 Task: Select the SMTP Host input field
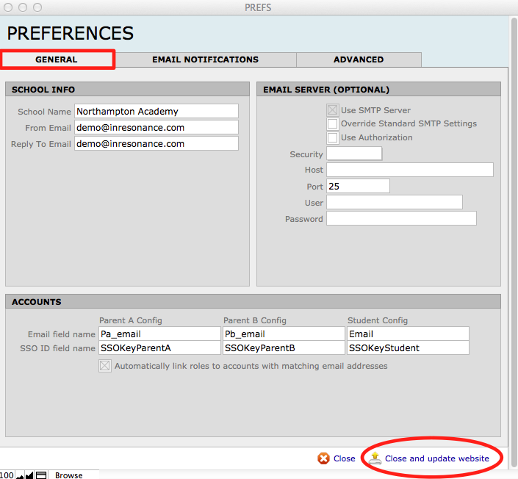coord(409,170)
